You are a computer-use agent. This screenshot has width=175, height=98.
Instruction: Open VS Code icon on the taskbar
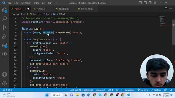coord(128,95)
